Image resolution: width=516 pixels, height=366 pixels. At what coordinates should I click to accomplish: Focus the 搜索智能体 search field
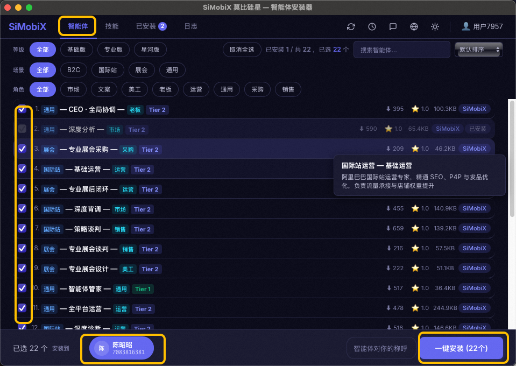(402, 50)
